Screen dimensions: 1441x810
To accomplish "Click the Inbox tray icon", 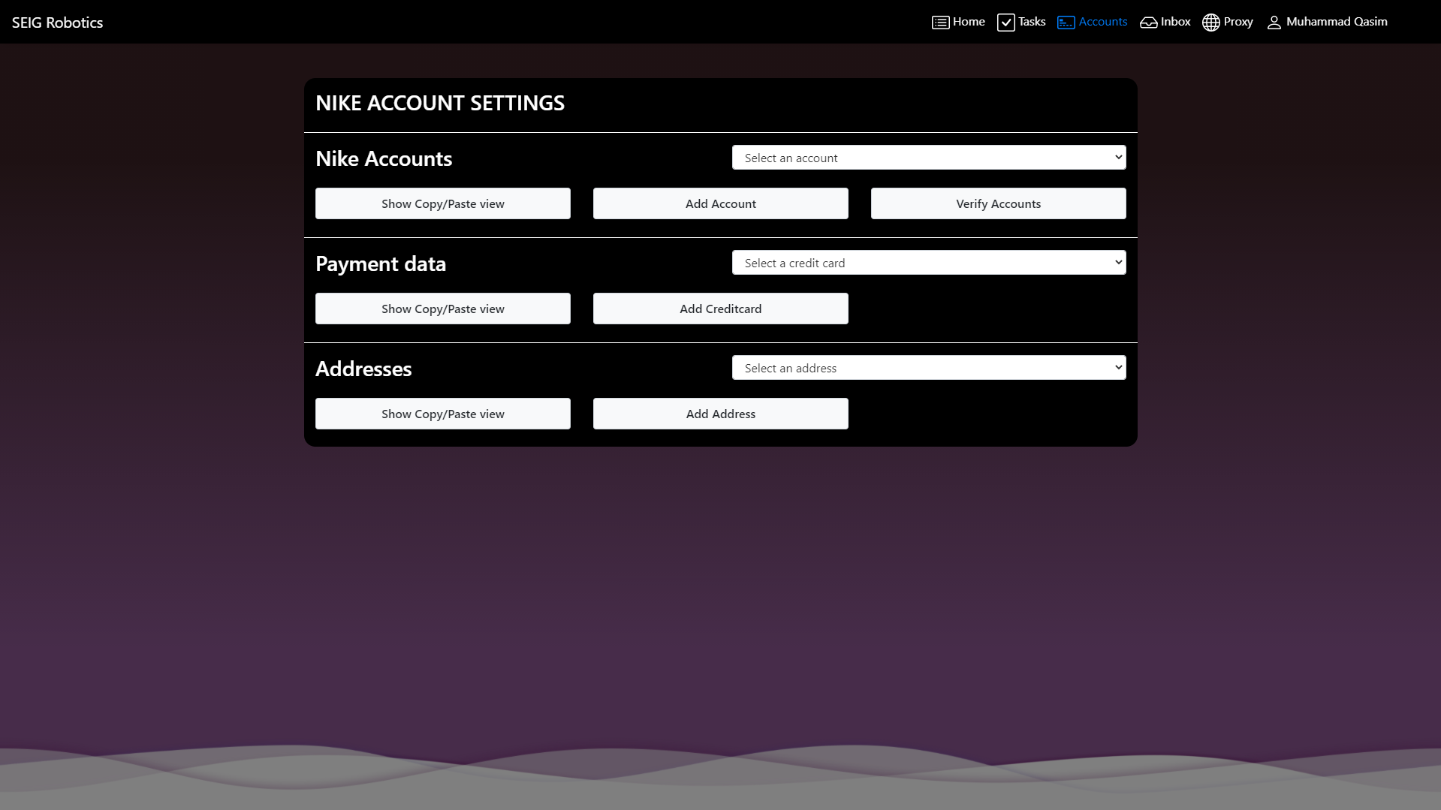I will point(1148,23).
